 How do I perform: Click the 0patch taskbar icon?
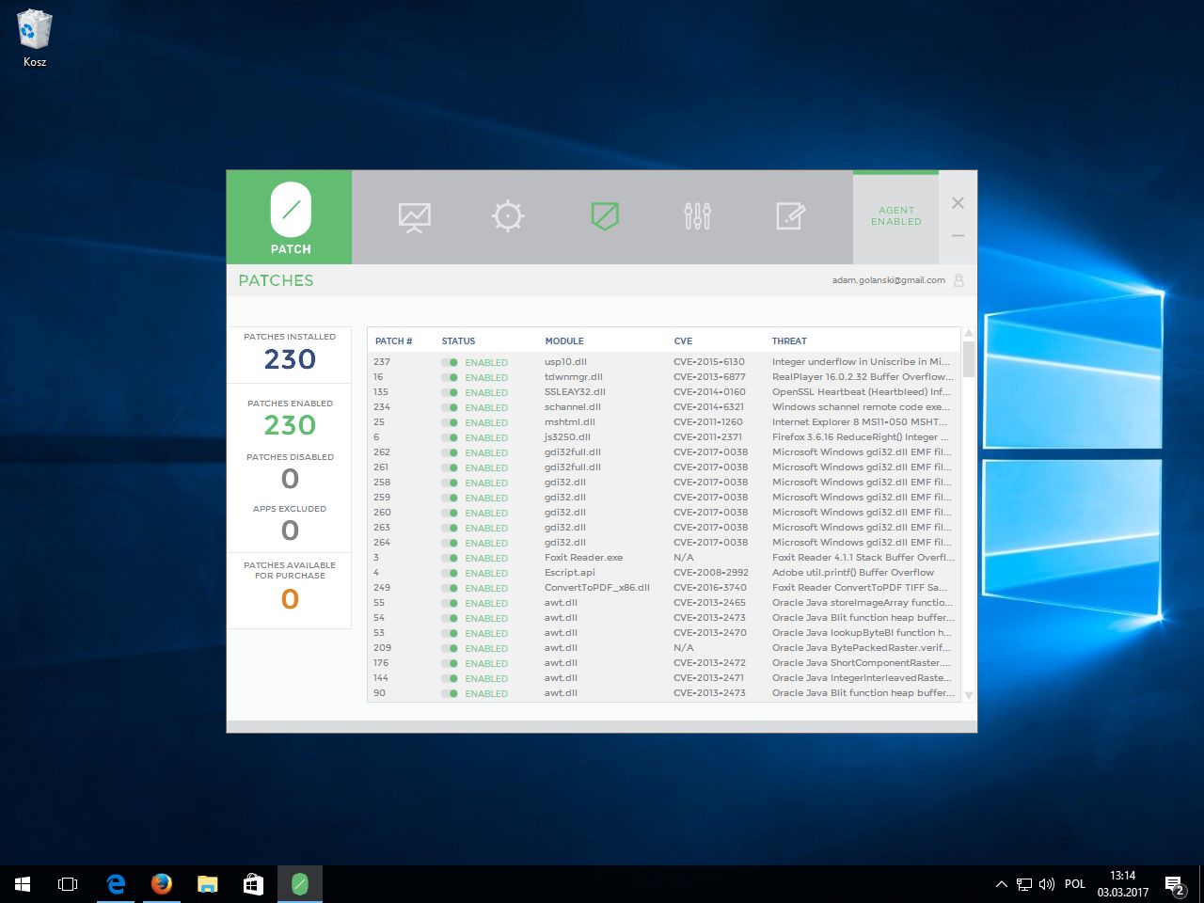(300, 884)
